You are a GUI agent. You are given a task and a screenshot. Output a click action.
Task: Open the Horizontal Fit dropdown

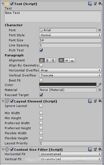click(x=70, y=154)
